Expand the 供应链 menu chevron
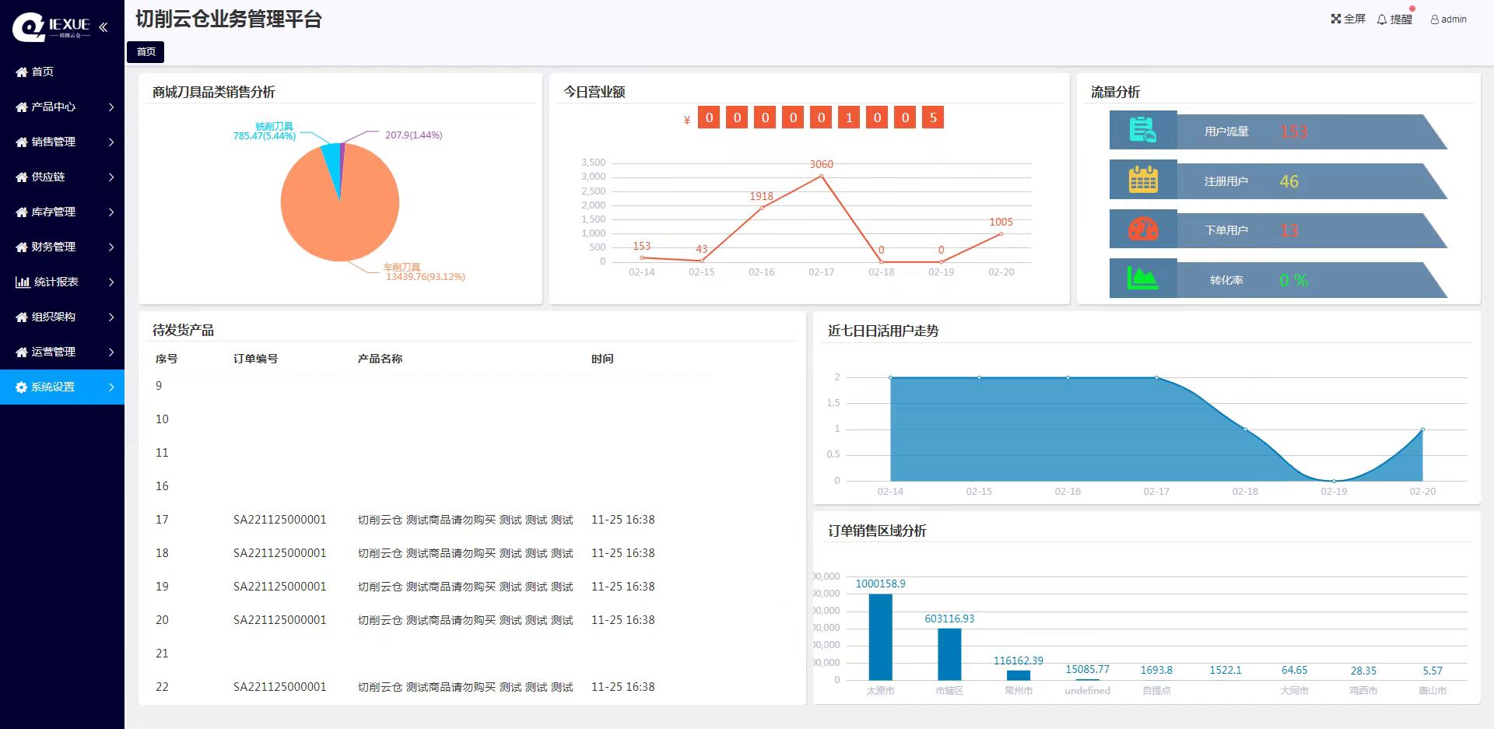 (111, 177)
